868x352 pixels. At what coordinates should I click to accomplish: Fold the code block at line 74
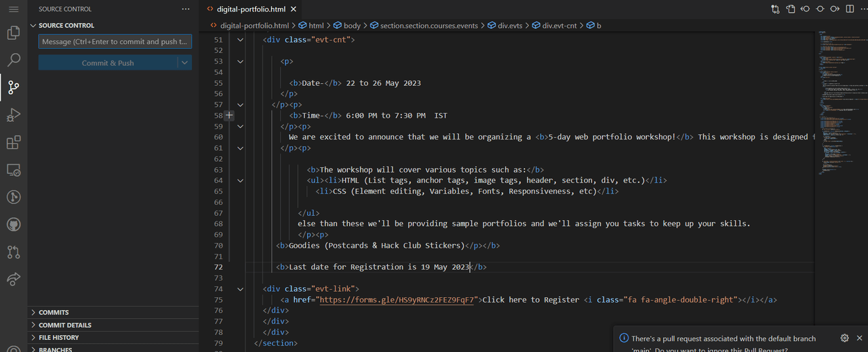coord(240,289)
